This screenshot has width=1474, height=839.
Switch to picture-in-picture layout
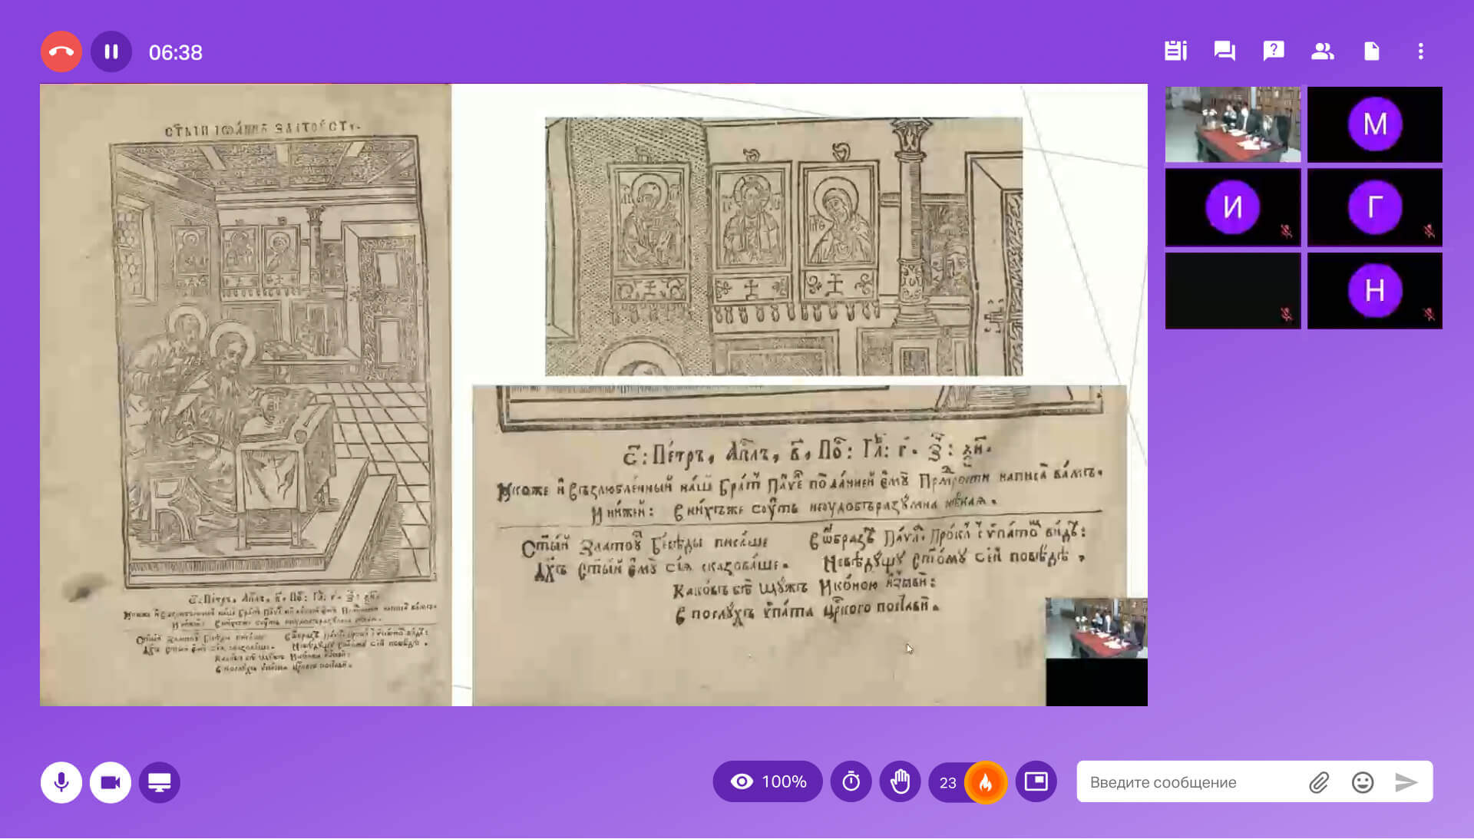1036,781
